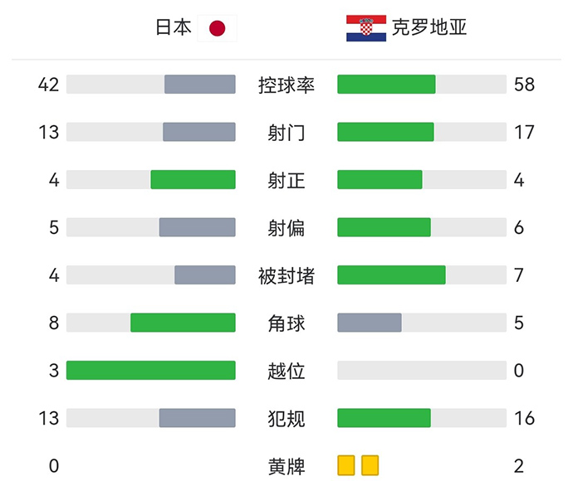The image size is (573, 481).
Task: Click Japan's full green 越位 bar
Action: (x=151, y=370)
